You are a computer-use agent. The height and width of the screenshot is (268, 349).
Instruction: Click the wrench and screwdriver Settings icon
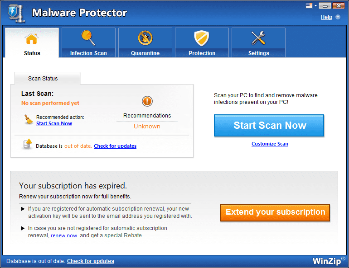[258, 38]
